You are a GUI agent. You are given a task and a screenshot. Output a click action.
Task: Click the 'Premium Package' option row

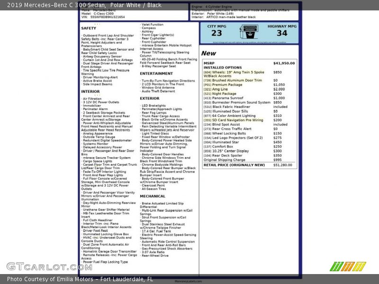coord(244,85)
